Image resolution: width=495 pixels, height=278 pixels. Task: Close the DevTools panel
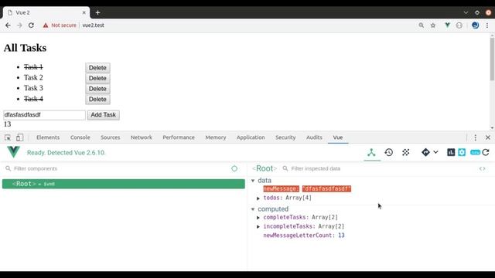point(488,137)
